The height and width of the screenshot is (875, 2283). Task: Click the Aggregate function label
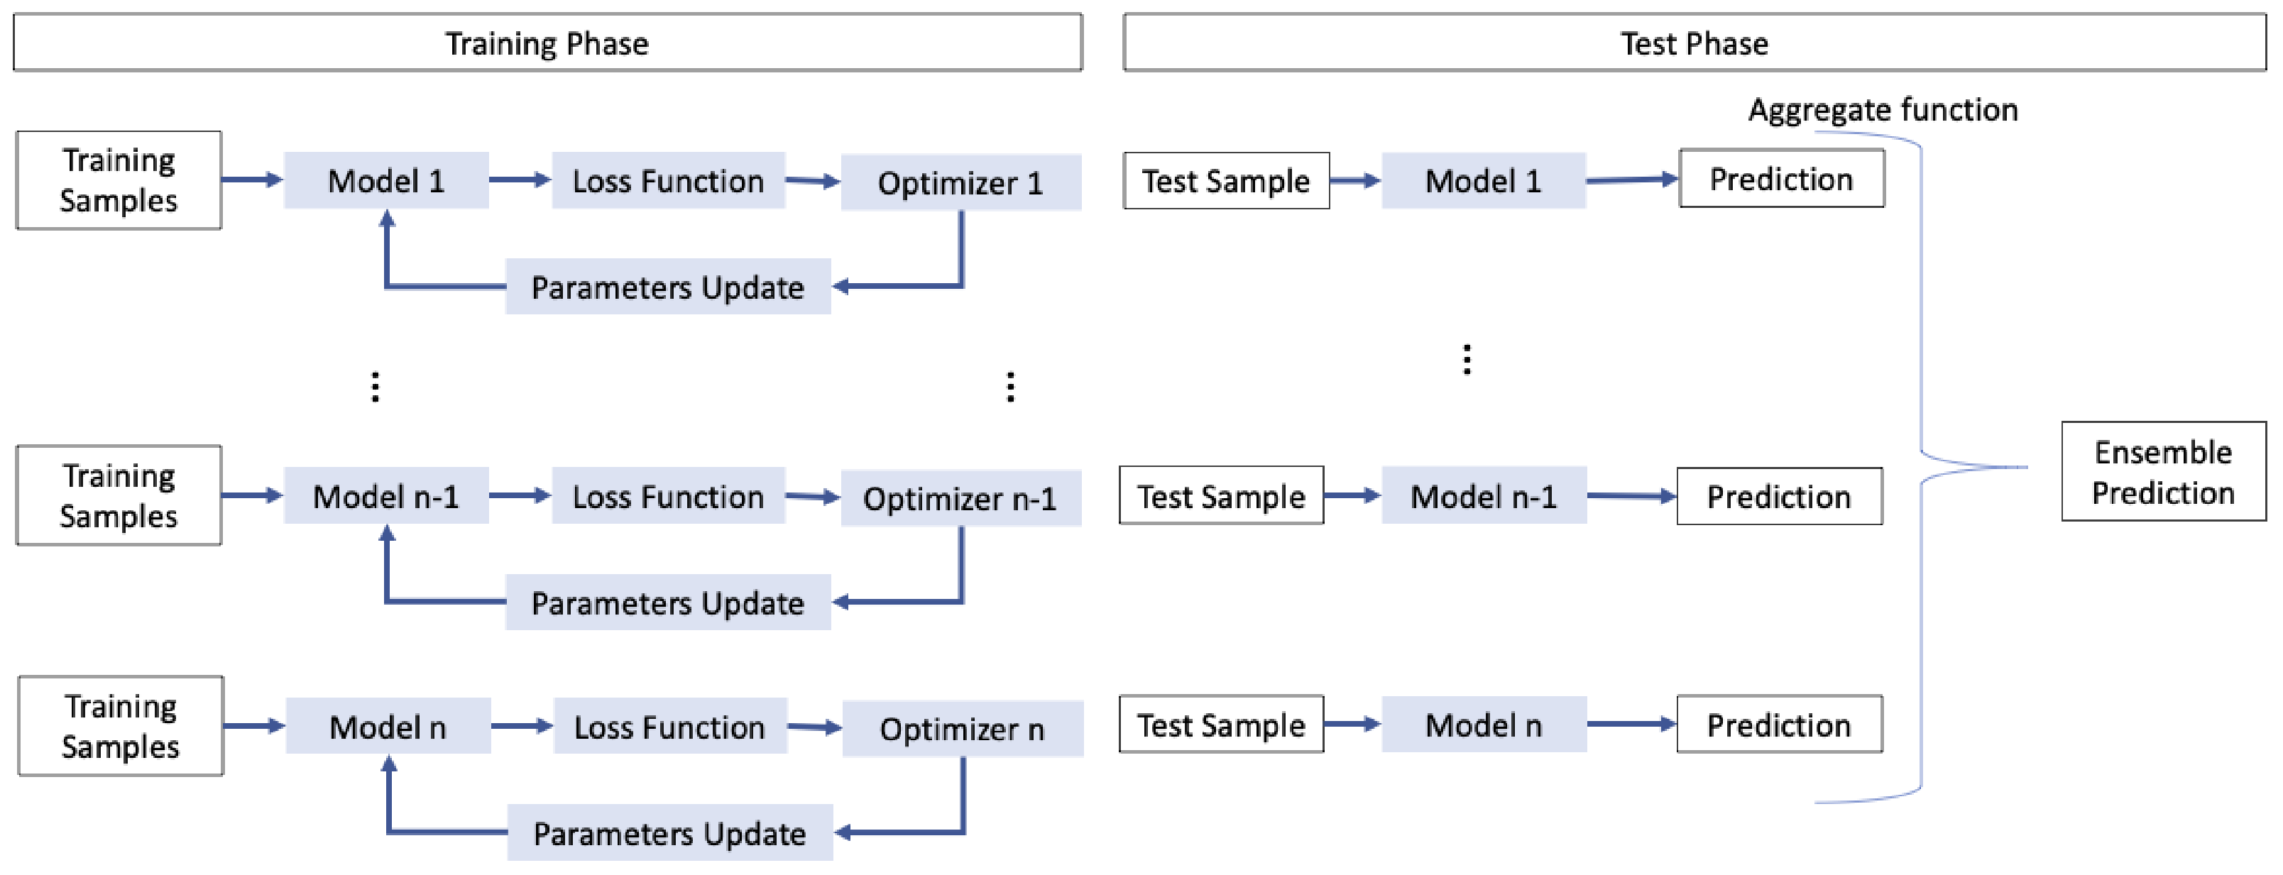[1883, 110]
